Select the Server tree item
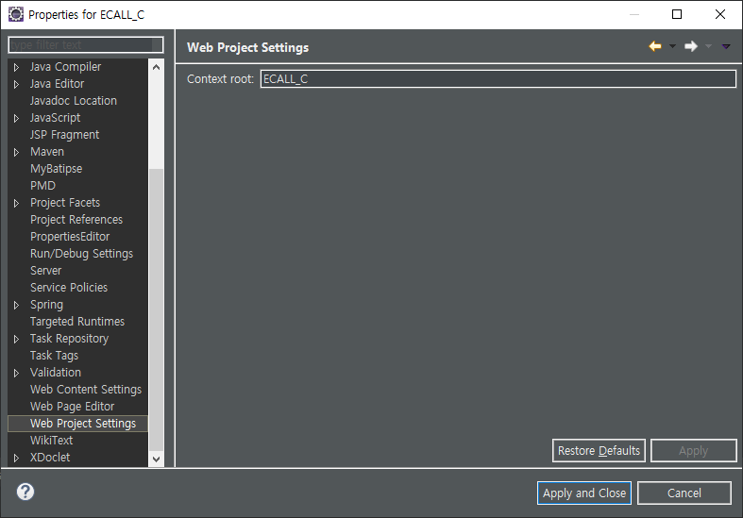 coord(45,271)
